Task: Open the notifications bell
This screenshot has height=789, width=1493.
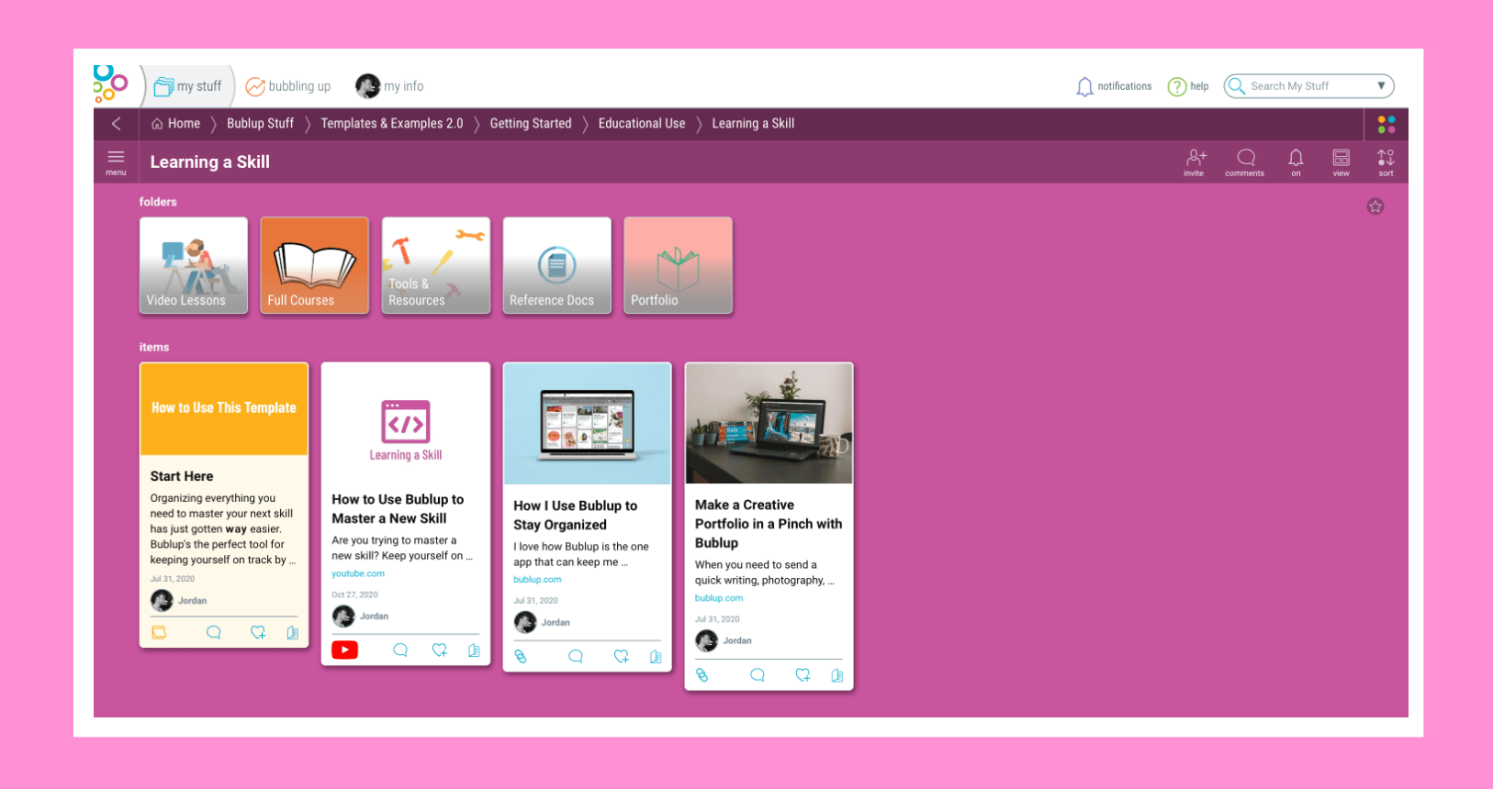Action: point(1084,86)
